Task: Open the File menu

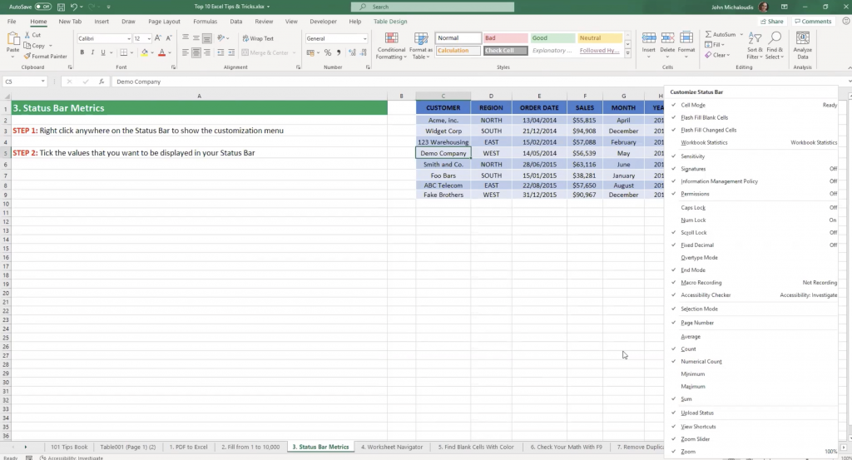Action: point(12,21)
